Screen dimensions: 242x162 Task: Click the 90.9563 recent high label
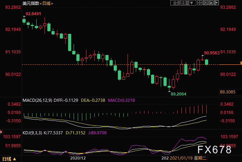(x=212, y=53)
